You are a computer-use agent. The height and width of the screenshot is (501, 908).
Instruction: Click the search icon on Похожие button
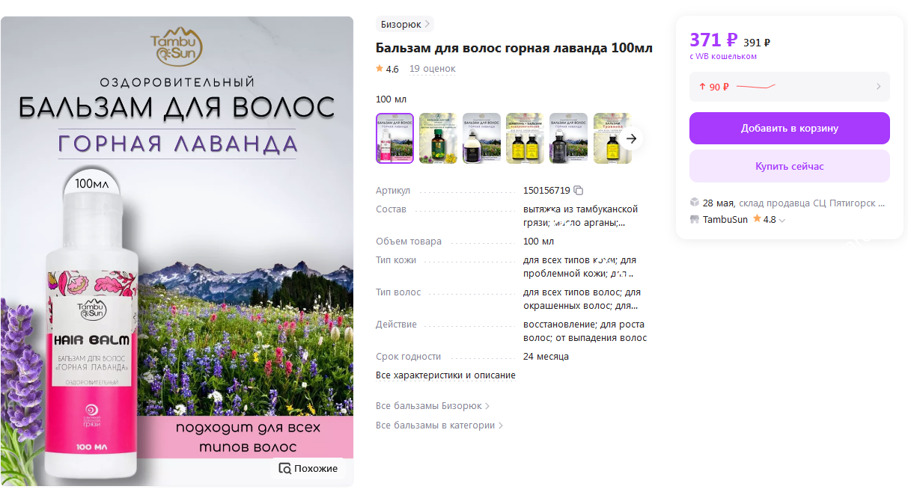[284, 468]
